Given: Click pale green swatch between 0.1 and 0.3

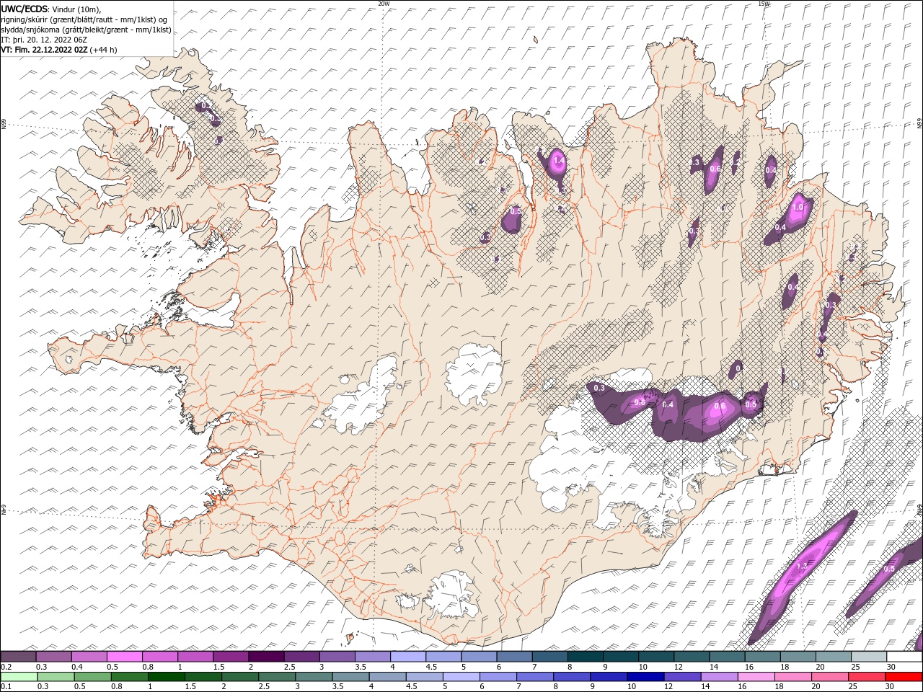Looking at the screenshot, I should [19, 677].
